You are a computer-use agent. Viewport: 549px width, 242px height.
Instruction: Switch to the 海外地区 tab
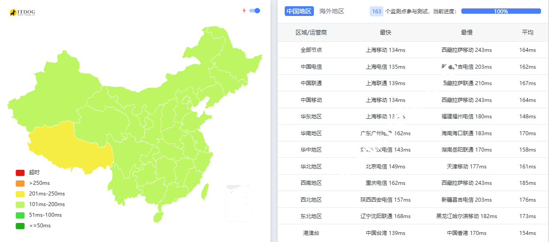tap(332, 11)
